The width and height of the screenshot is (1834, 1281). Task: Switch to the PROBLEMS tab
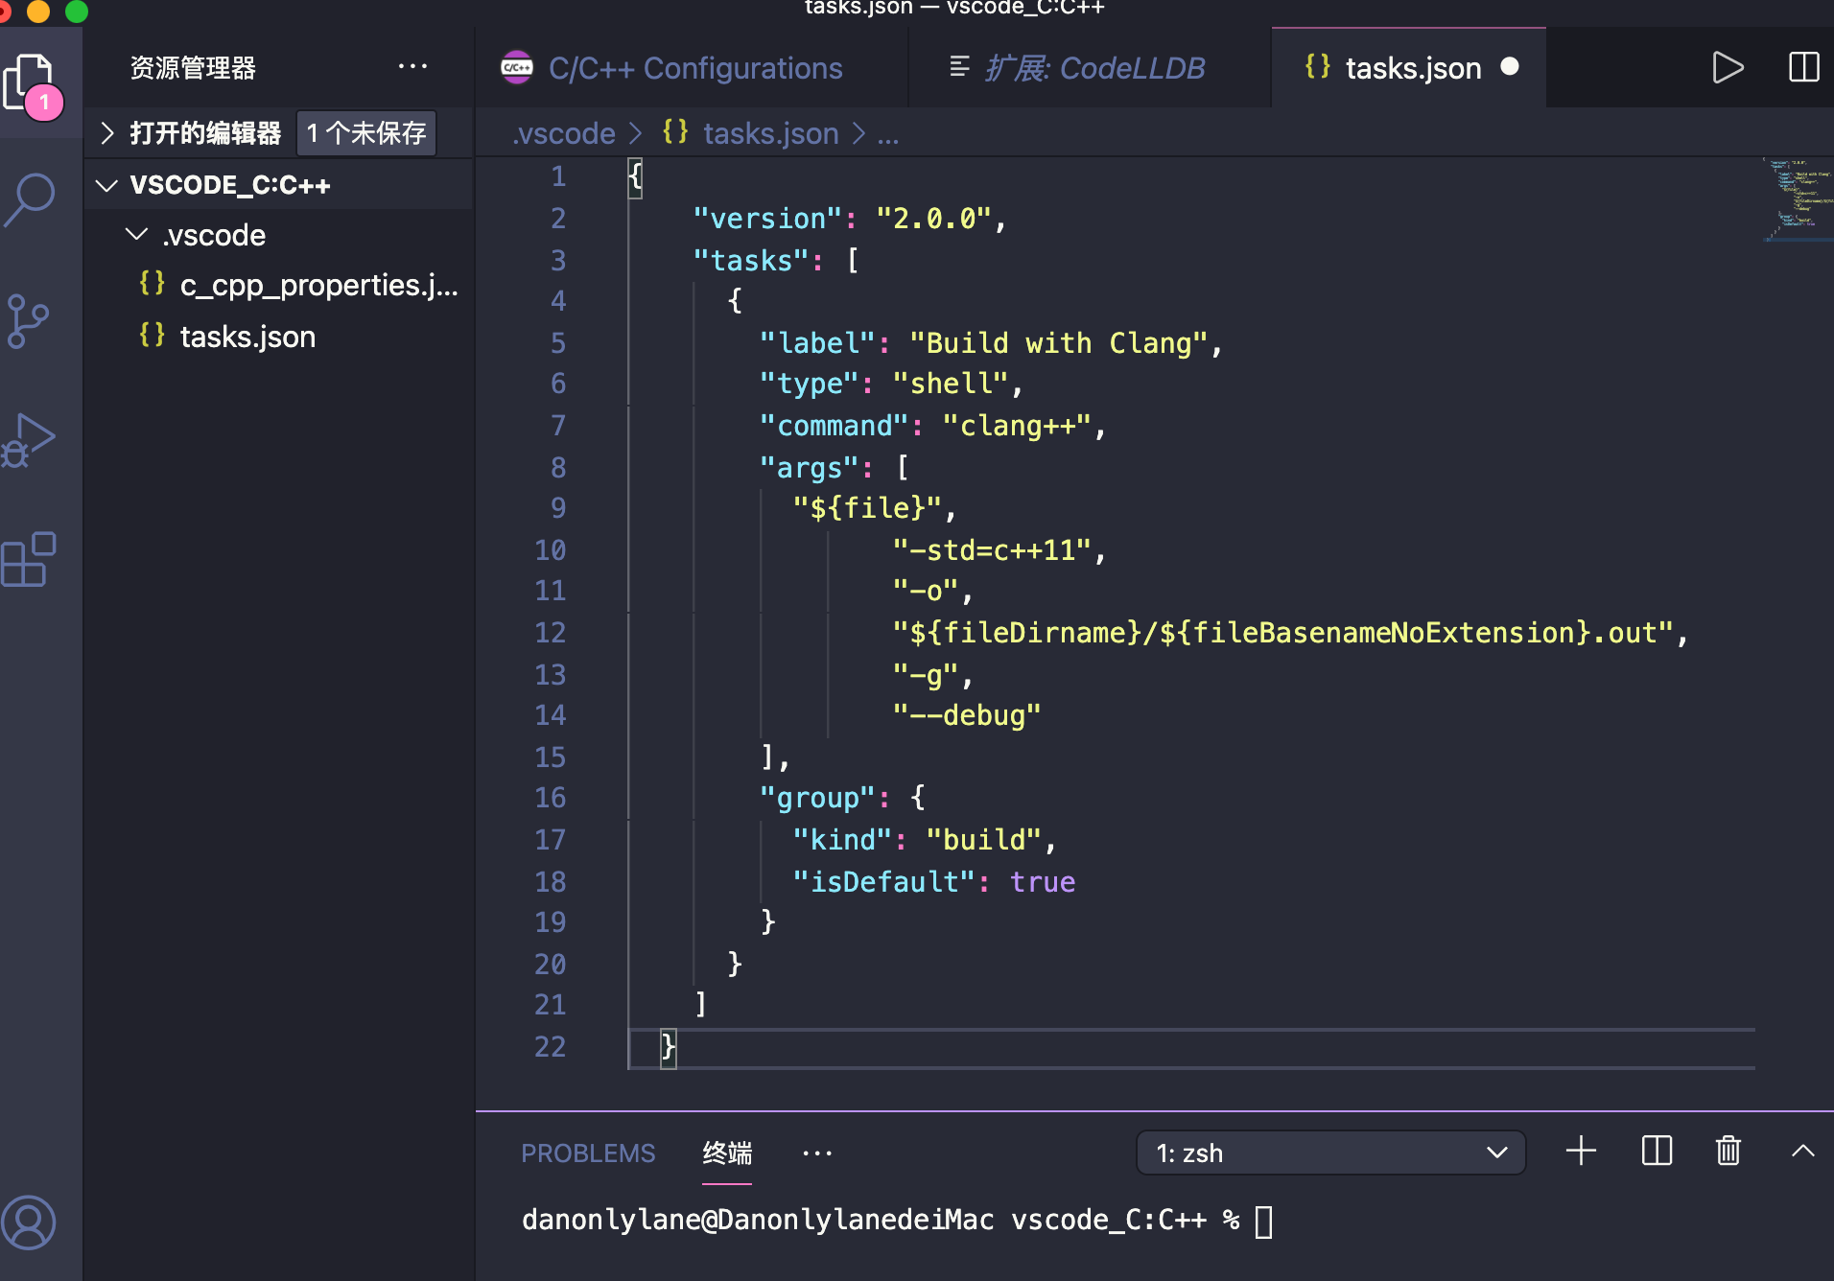(x=588, y=1153)
